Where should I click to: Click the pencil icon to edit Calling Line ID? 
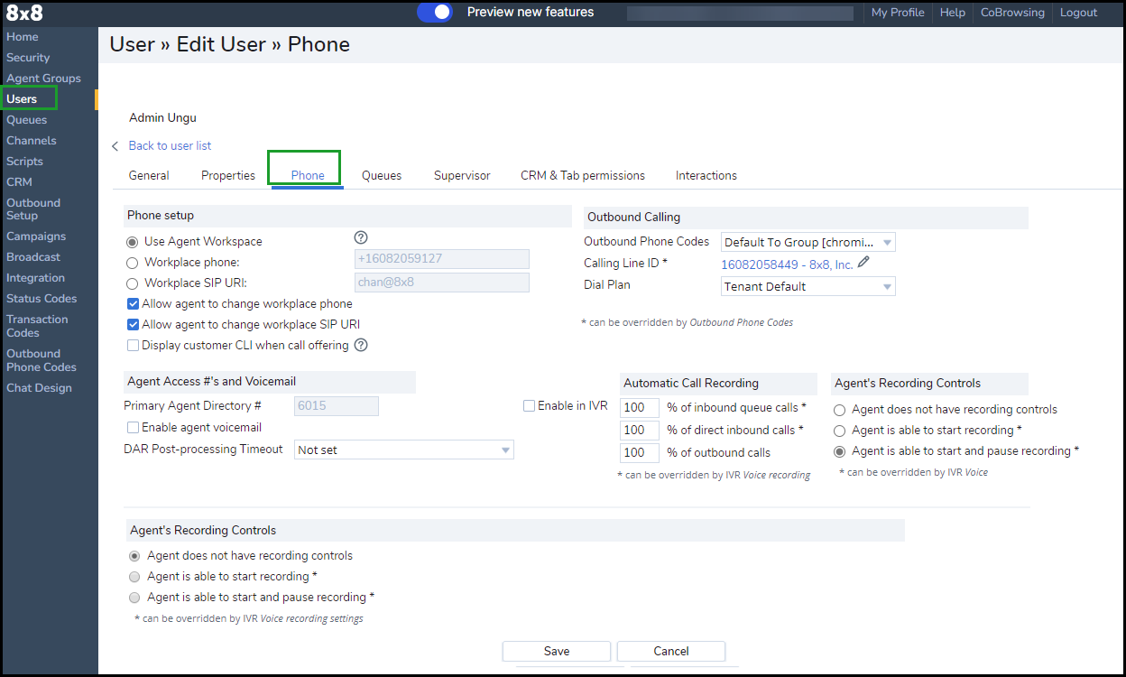[x=863, y=263]
